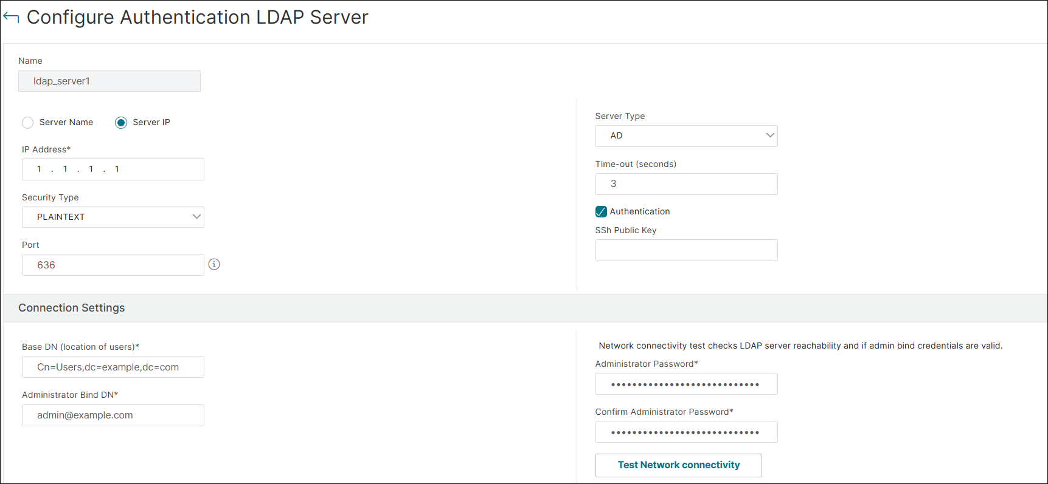Click the Administrator Bind DN label

70,395
